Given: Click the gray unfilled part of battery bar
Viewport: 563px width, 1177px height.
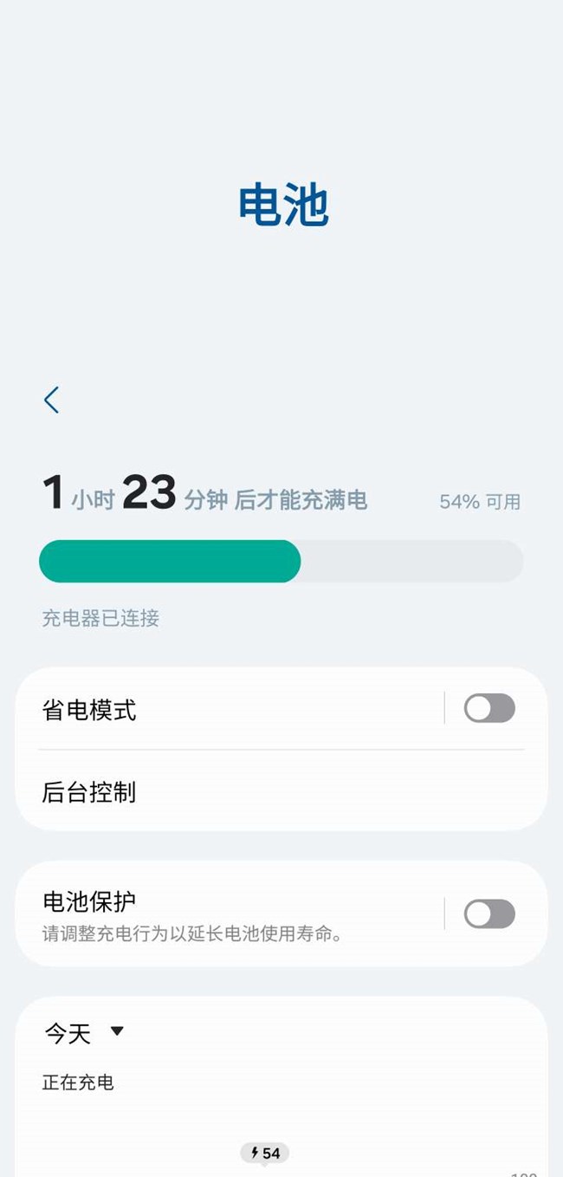Looking at the screenshot, I should click(x=411, y=561).
